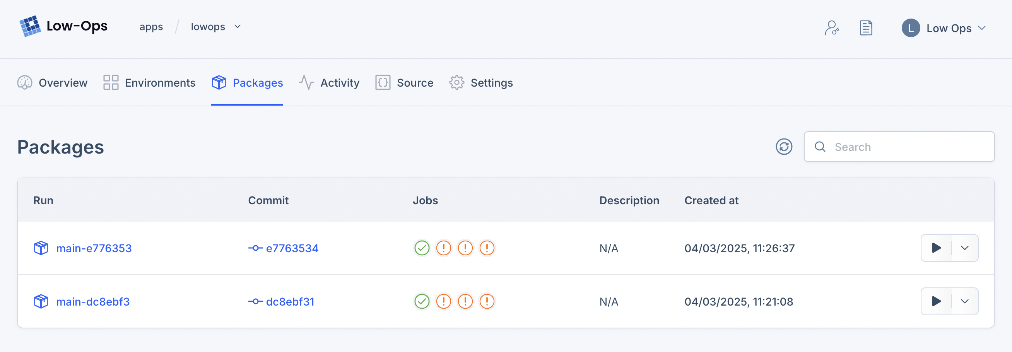Open the documentation page icon
1012x352 pixels.
(x=866, y=28)
